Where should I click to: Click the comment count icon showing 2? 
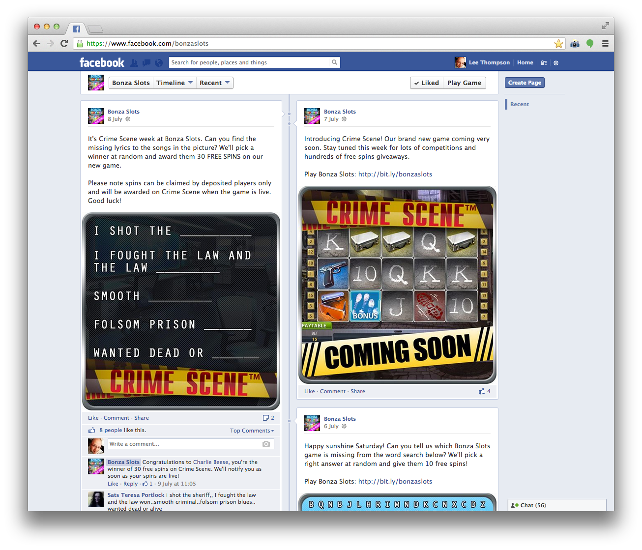coord(268,418)
